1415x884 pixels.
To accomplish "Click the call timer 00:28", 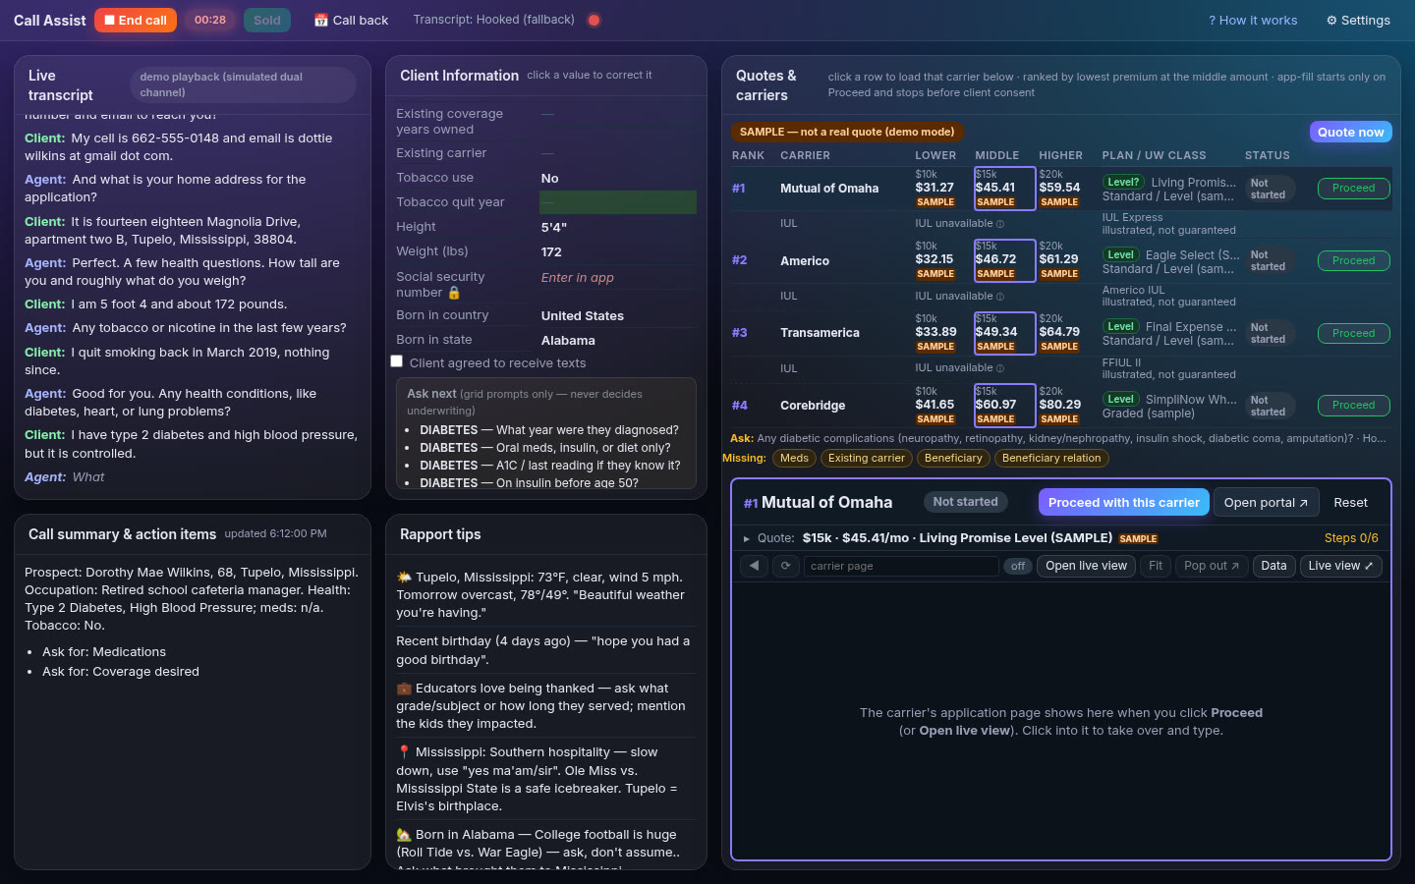I will (x=210, y=20).
